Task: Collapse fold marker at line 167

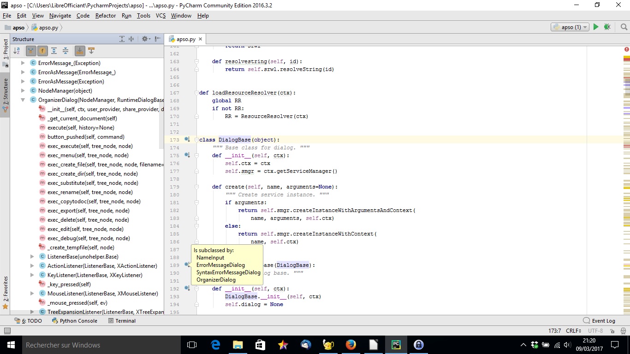Action: point(196,93)
